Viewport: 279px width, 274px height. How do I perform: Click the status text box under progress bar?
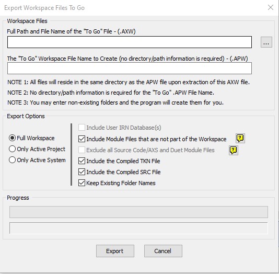[138, 228]
